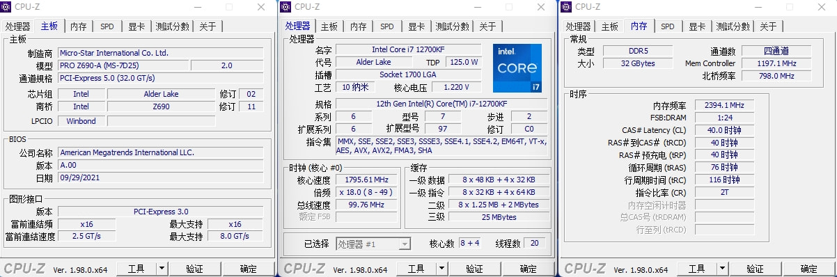Open the 处理器 tab in the left mainboard window
The width and height of the screenshot is (837, 277).
(x=18, y=26)
